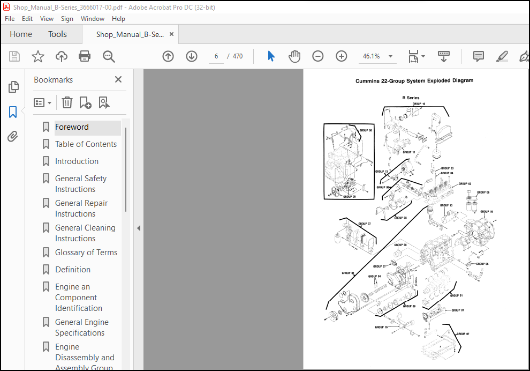The image size is (530, 371).
Task: Click the Save file icon
Action: [x=14, y=56]
